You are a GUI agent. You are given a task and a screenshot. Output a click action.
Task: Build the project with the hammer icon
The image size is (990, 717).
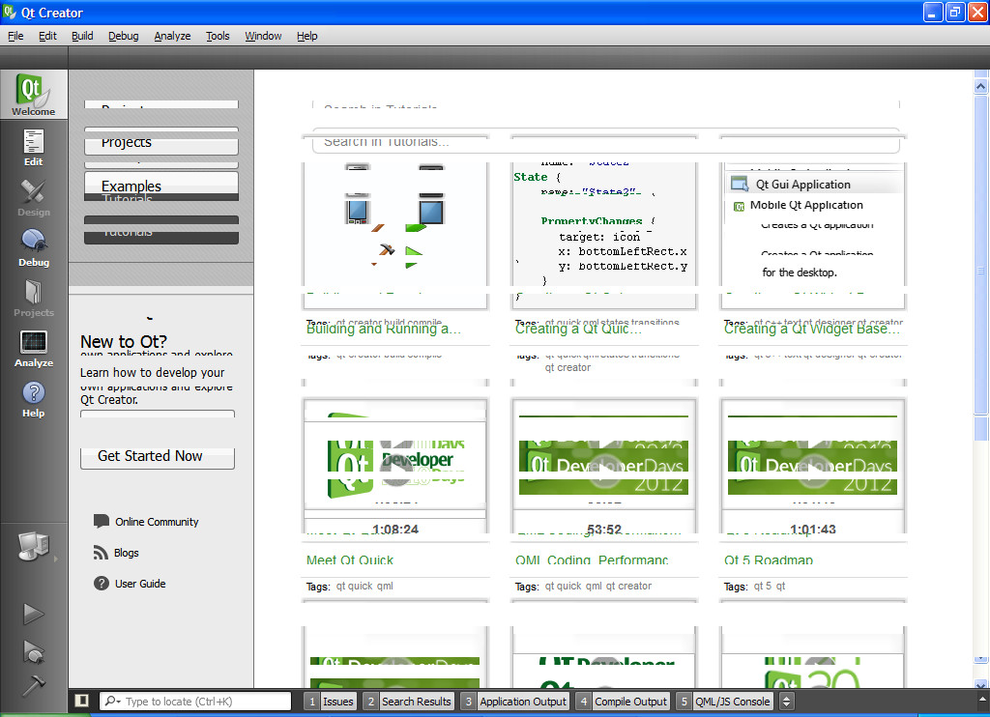point(34,685)
